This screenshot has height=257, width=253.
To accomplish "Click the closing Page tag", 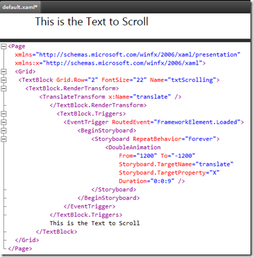I will tap(20, 249).
